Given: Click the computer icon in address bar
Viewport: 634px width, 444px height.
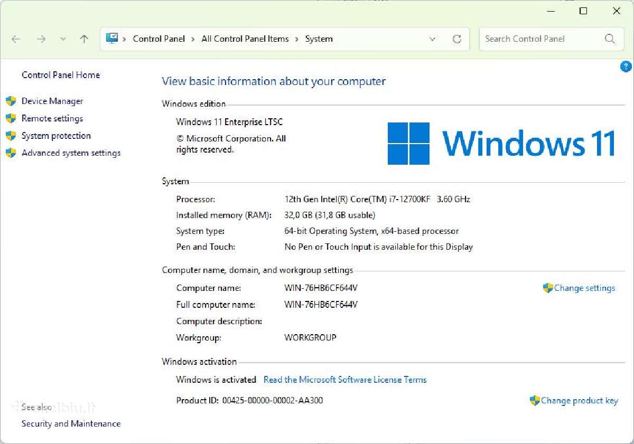Looking at the screenshot, I should click(112, 39).
